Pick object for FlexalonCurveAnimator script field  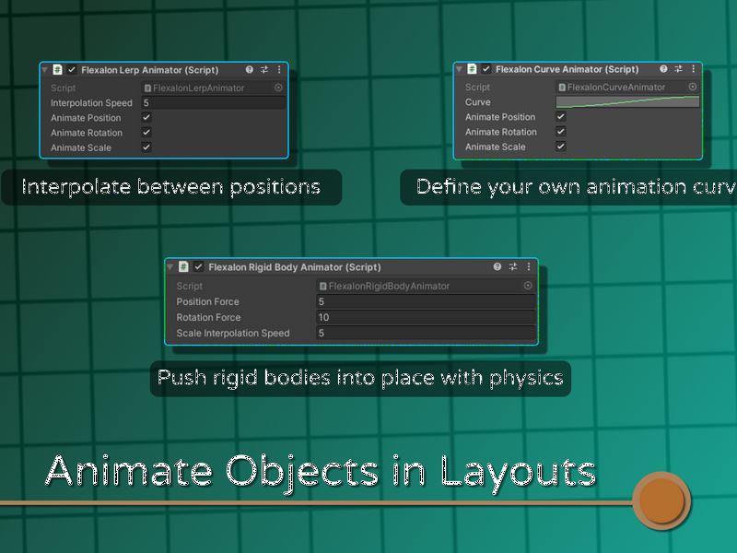pos(693,87)
